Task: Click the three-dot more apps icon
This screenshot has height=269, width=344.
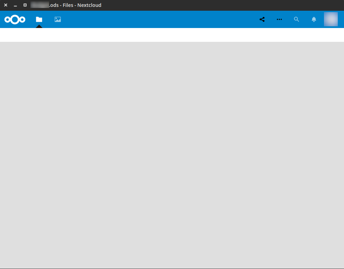Action: 279,19
